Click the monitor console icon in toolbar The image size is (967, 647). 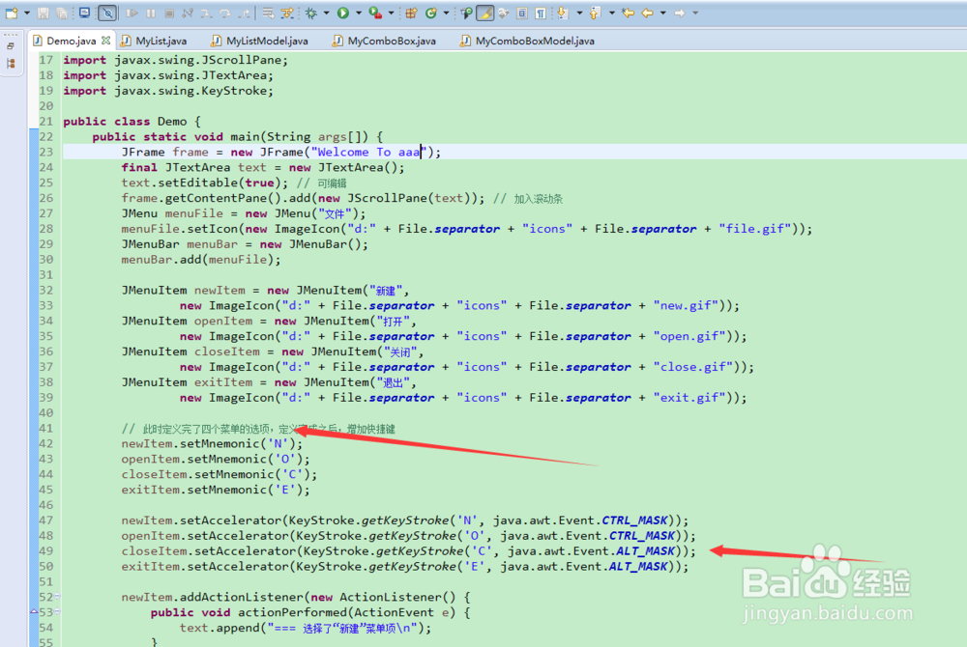(x=84, y=13)
